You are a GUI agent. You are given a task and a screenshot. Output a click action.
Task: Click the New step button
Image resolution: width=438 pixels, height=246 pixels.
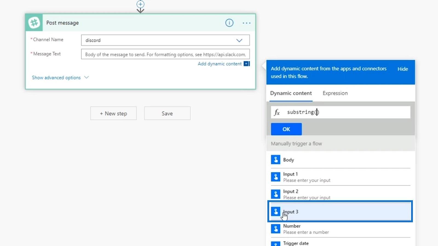[x=113, y=113]
